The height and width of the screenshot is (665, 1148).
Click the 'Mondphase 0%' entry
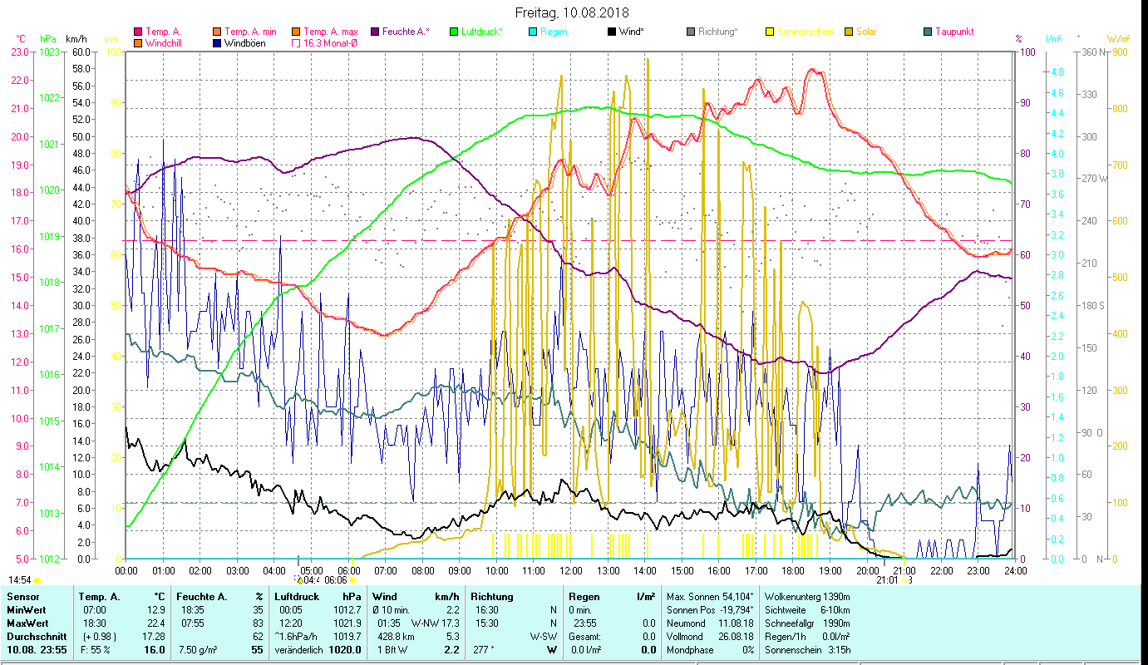click(x=710, y=649)
